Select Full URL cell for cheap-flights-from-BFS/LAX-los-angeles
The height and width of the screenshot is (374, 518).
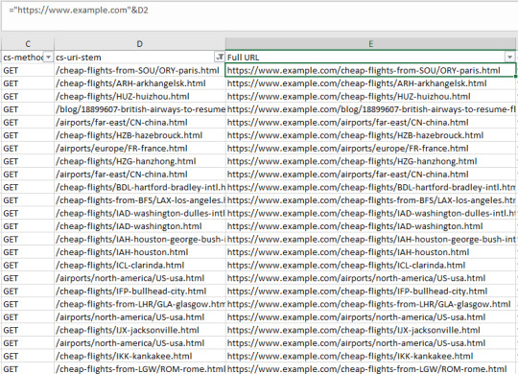click(370, 200)
